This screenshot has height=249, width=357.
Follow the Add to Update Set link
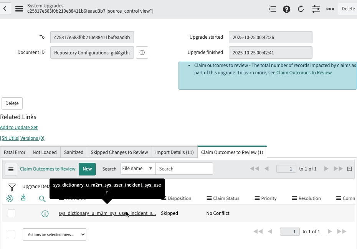click(19, 127)
